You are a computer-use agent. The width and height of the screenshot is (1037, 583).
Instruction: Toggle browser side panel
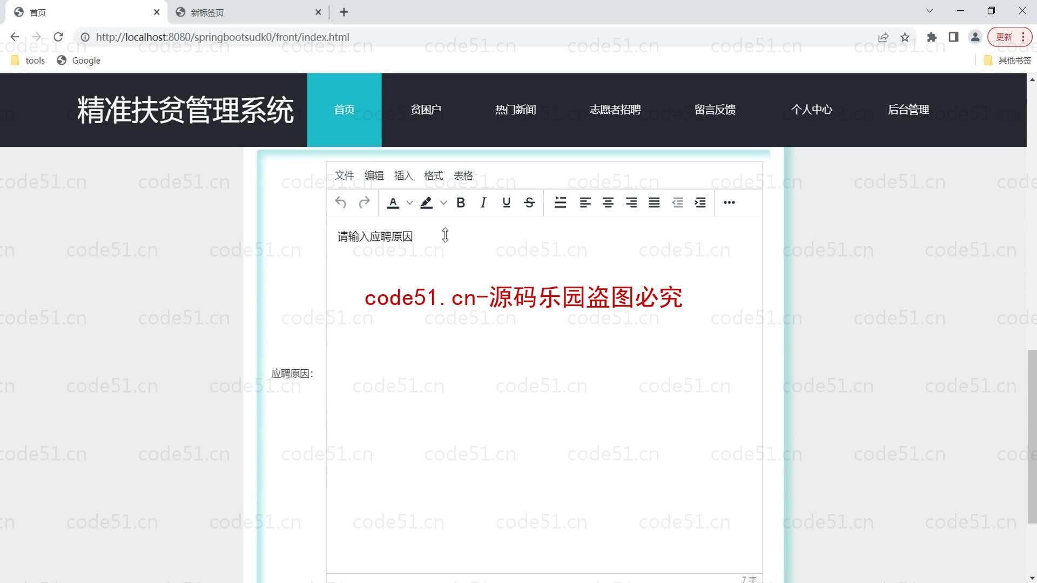click(953, 37)
